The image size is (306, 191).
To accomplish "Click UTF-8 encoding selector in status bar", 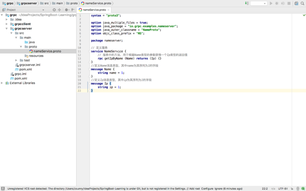I will coord(283,188).
